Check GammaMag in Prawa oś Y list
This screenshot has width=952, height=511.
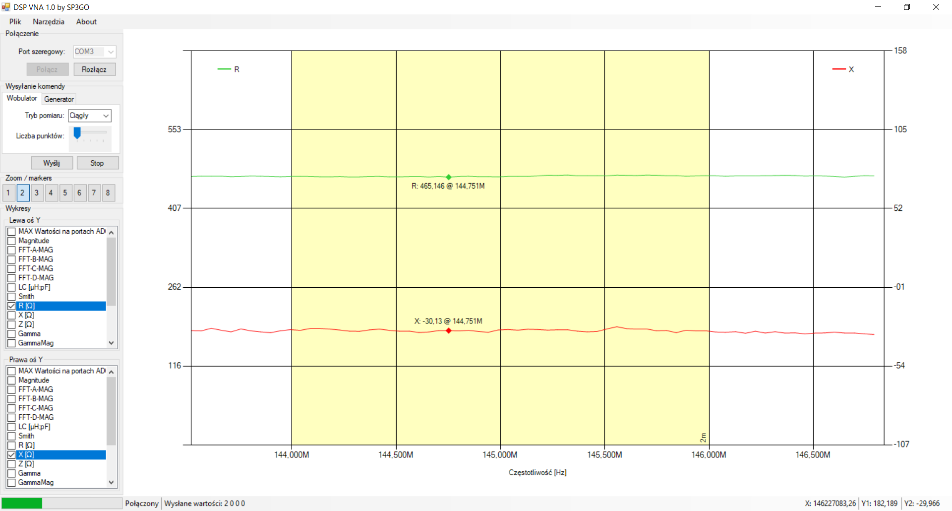coord(12,483)
